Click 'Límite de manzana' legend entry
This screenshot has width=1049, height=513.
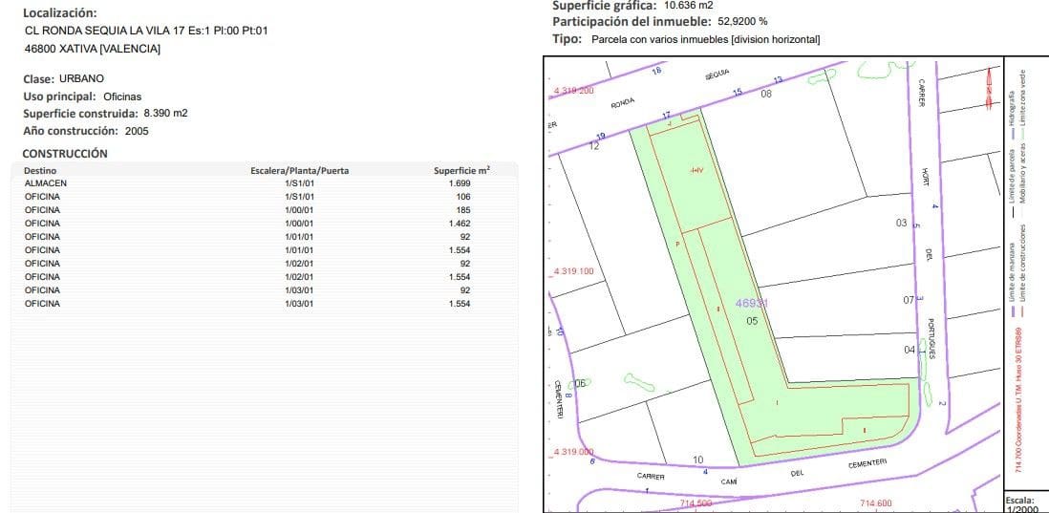[1013, 281]
